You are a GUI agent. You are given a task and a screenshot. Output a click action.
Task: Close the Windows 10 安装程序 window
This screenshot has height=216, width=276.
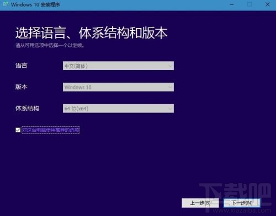[x=268, y=4]
